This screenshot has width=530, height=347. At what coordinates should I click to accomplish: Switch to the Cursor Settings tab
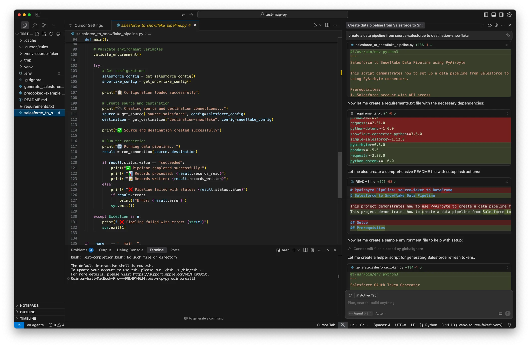tap(88, 25)
